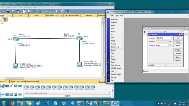The image size is (189, 106).
Task: Click Set Tiled Background button
Action: click(72, 16)
